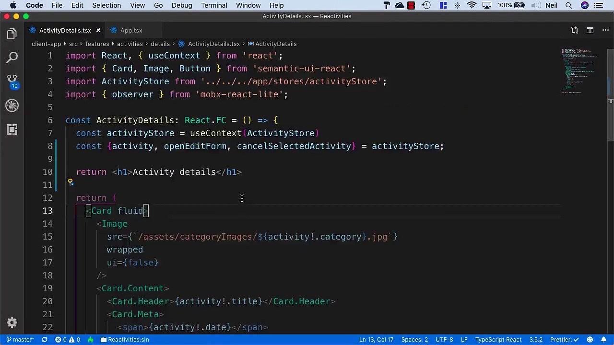The height and width of the screenshot is (345, 614).
Task: Change indentation setting Spaces: 2
Action: point(414,340)
